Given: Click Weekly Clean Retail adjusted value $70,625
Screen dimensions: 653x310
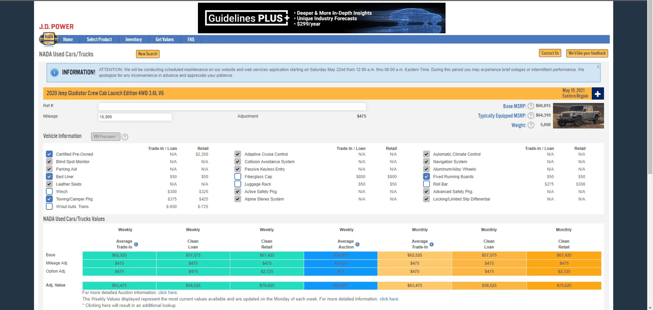Looking at the screenshot, I should 267,286.
